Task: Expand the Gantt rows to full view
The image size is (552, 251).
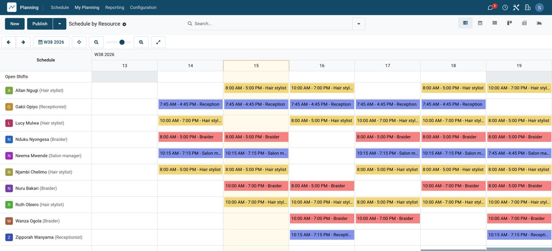Action: click(158, 42)
